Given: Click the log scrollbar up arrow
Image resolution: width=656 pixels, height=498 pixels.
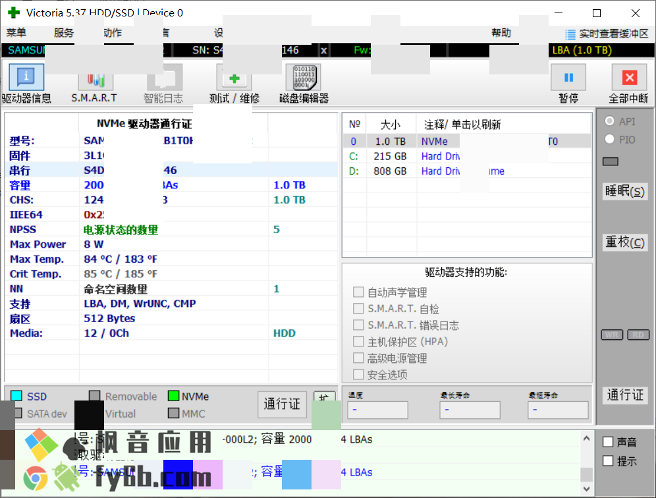Looking at the screenshot, I should [x=587, y=438].
